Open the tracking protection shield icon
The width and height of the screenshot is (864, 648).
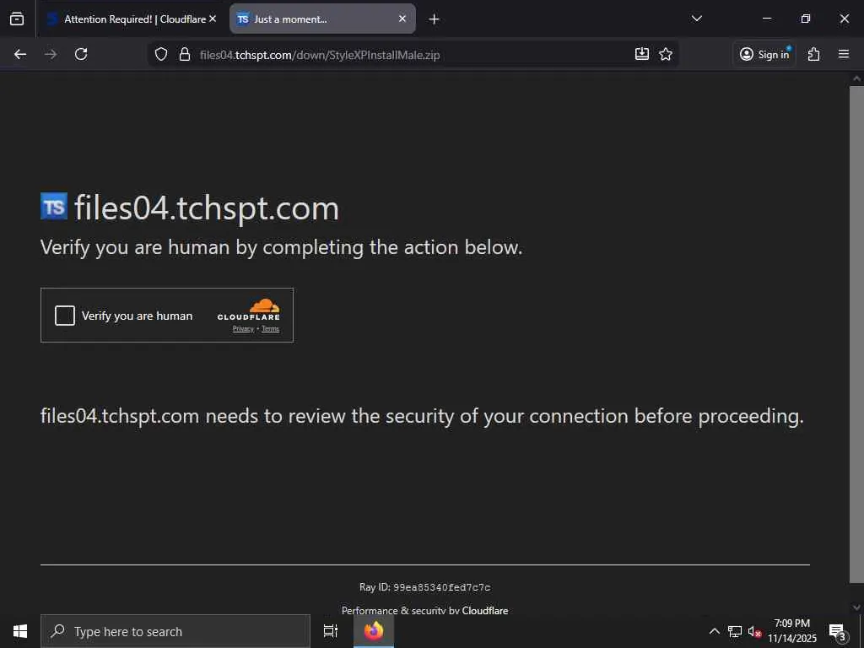point(161,54)
